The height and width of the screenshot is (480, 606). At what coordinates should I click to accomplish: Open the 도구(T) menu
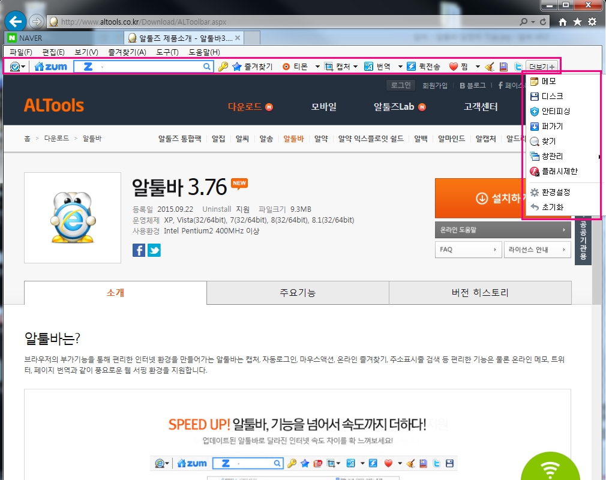pyautogui.click(x=167, y=52)
